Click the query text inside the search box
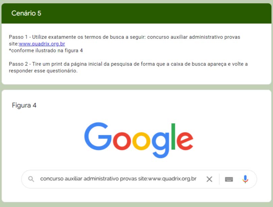The width and height of the screenshot is (273, 207). tap(118, 179)
